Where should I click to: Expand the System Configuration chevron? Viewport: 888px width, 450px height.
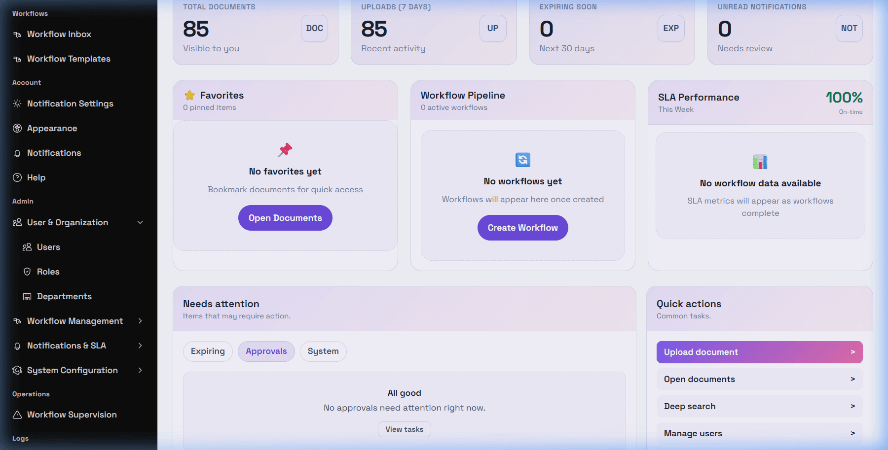point(140,370)
